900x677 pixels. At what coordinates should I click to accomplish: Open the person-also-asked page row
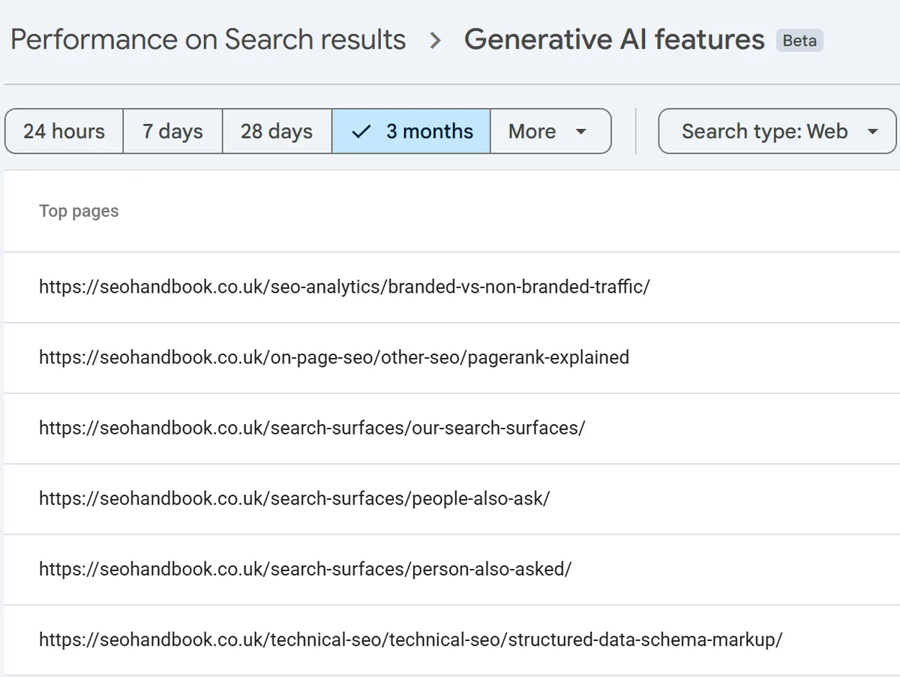[451, 570]
